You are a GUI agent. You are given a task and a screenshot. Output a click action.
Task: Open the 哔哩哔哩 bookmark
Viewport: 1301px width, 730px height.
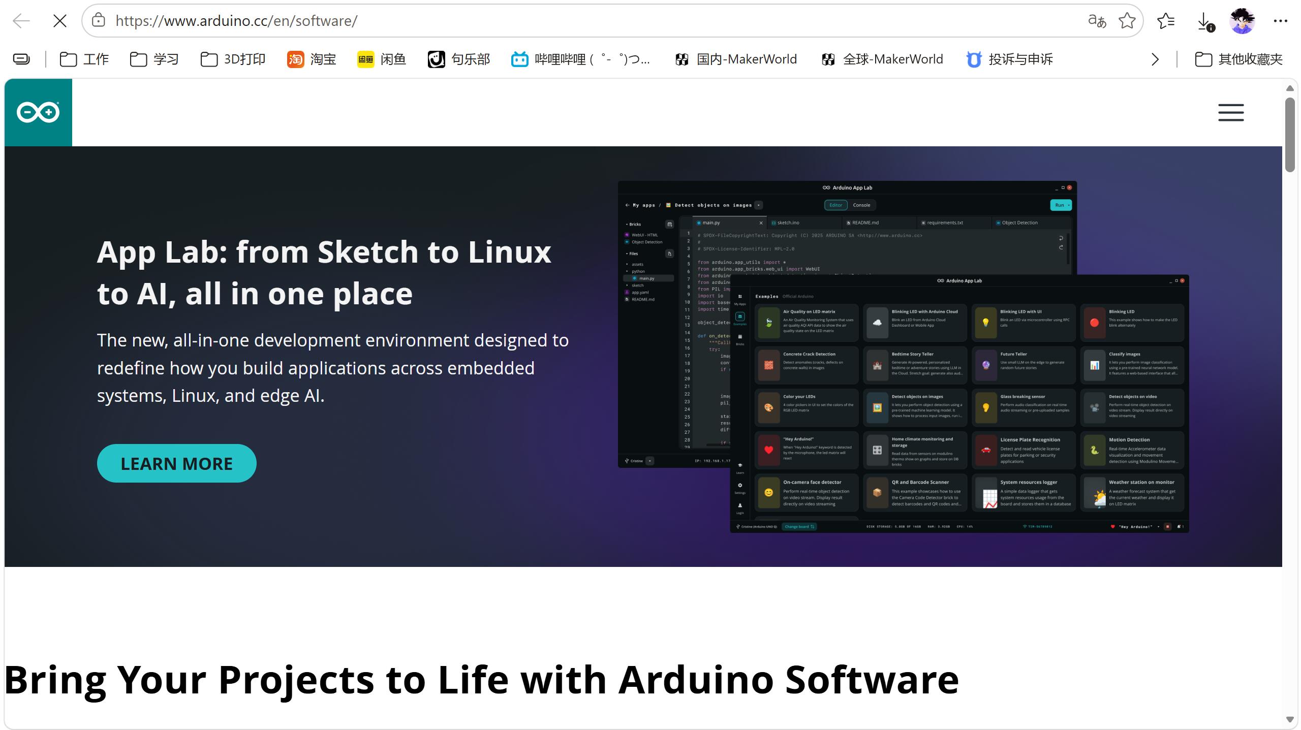tap(580, 59)
